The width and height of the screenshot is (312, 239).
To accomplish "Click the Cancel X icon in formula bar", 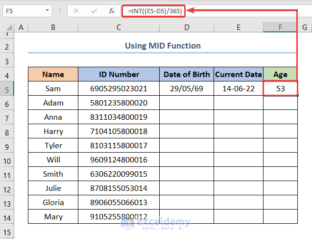I will pos(76,10).
